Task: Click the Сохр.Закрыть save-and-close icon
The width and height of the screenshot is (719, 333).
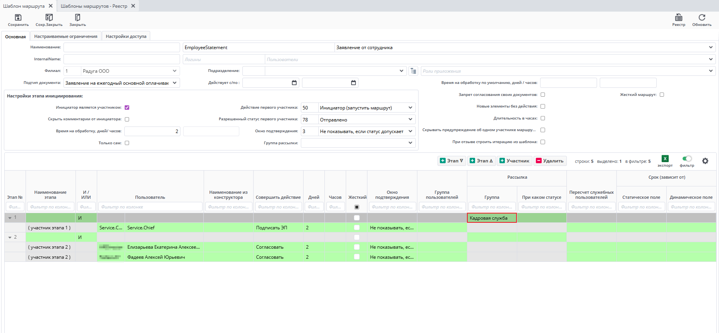Action: [x=49, y=18]
